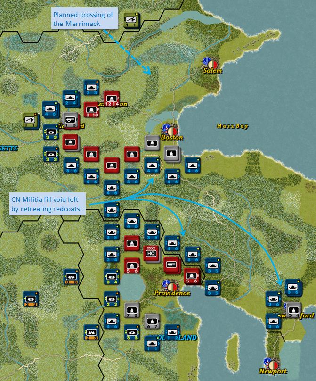Select red XXXX HQ unit
Image resolution: width=316 pixels, height=381 pixels.
coord(151,253)
